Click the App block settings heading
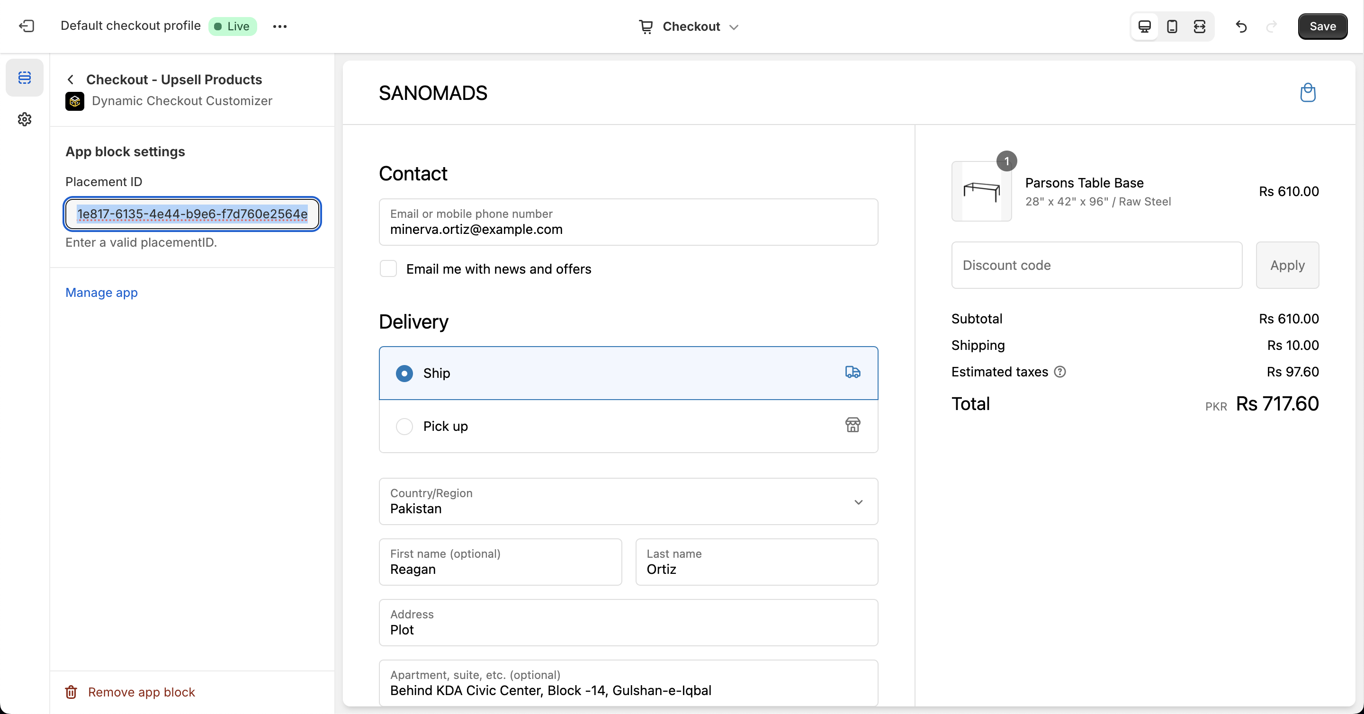This screenshot has width=1364, height=714. pyautogui.click(x=125, y=152)
